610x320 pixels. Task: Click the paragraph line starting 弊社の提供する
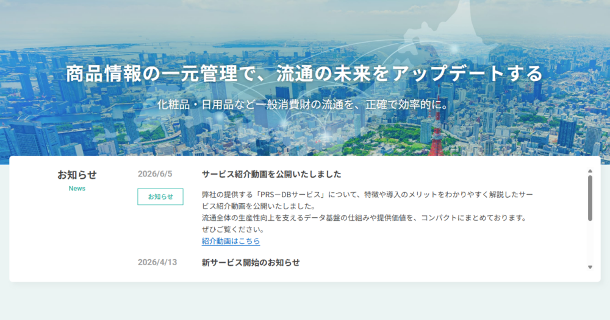[x=367, y=194]
